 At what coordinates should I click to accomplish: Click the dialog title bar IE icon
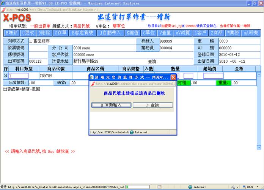pos(91,77)
